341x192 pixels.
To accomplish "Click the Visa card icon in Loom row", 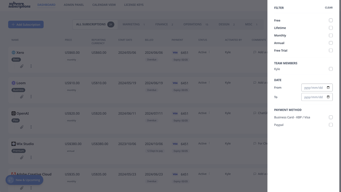I will [175, 83].
